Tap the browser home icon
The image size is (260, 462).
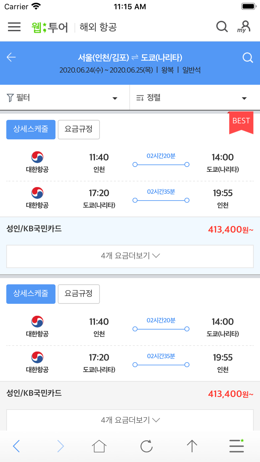tap(99, 446)
